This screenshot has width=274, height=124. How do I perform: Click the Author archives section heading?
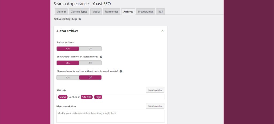(x=67, y=31)
